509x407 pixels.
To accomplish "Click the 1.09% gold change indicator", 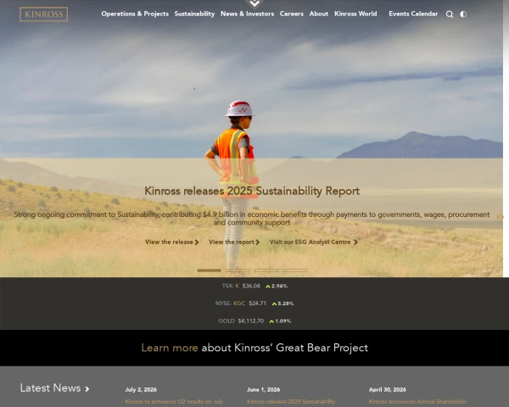I will coord(280,321).
